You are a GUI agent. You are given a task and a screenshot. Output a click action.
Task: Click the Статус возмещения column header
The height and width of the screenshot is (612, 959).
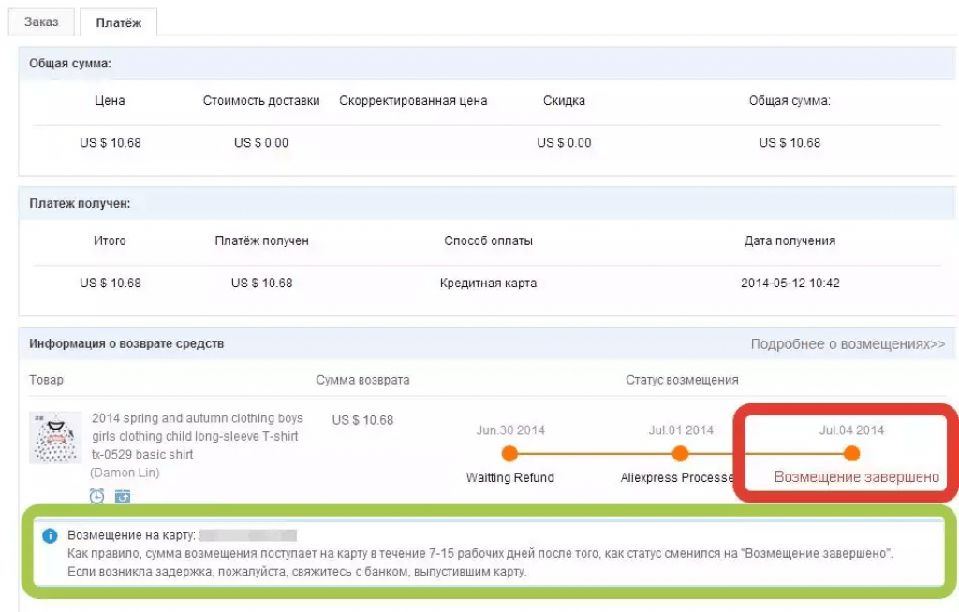[682, 380]
